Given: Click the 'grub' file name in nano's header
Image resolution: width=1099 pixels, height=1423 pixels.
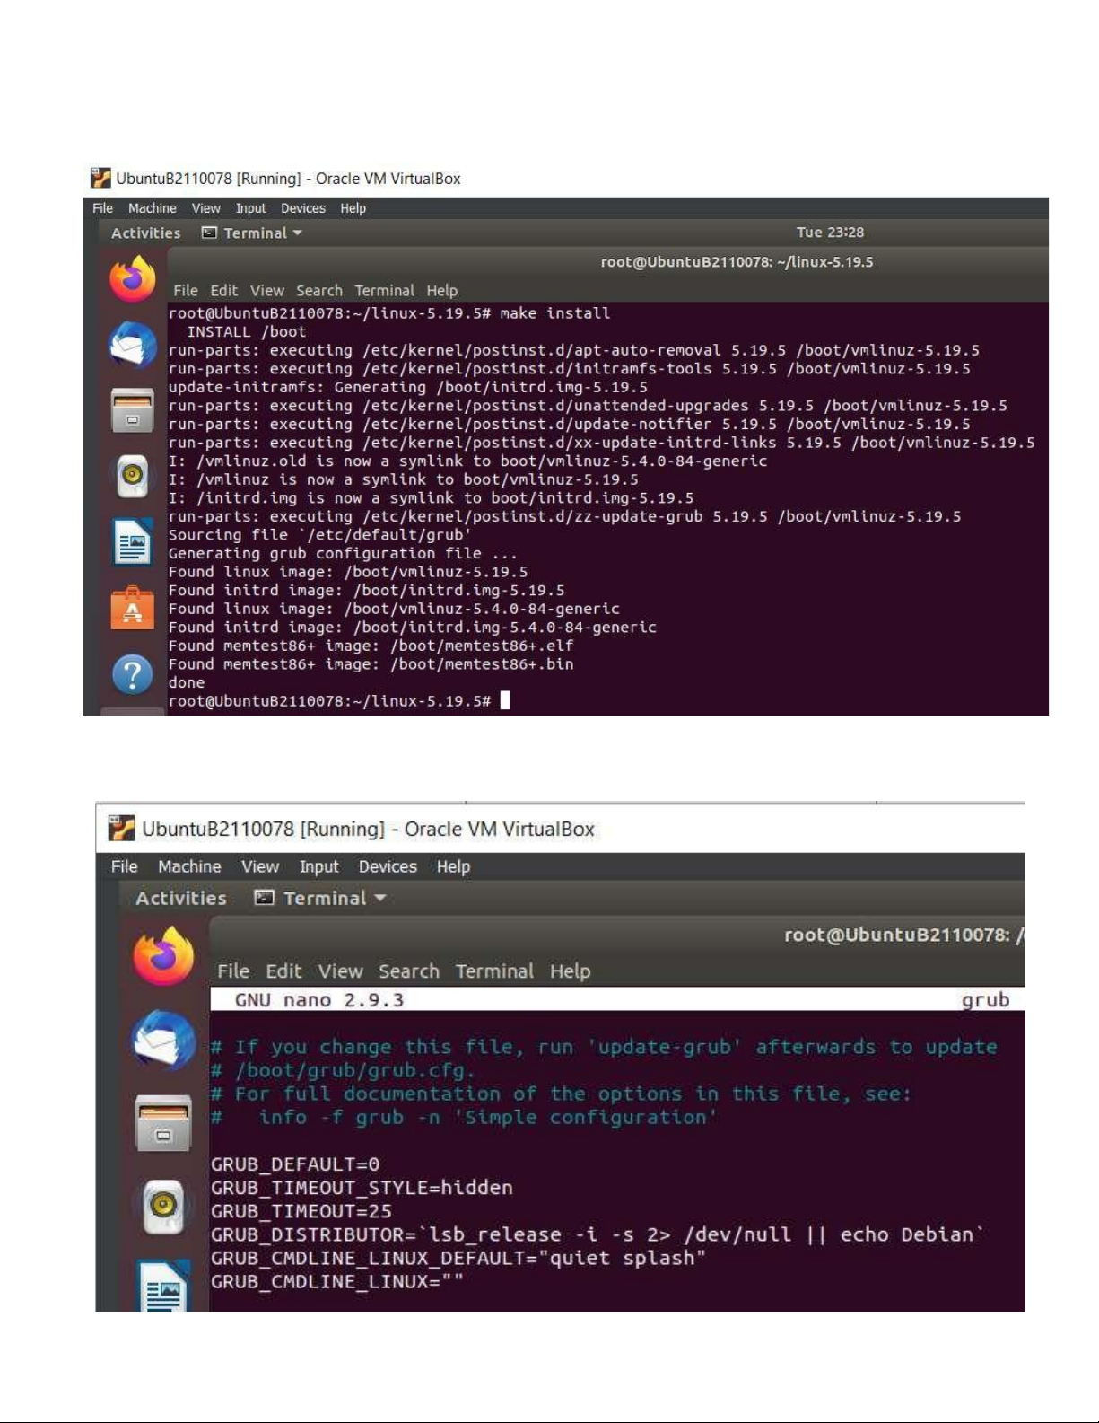Looking at the screenshot, I should [x=985, y=1000].
